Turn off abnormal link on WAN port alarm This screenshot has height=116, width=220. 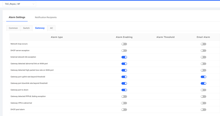(x=124, y=64)
